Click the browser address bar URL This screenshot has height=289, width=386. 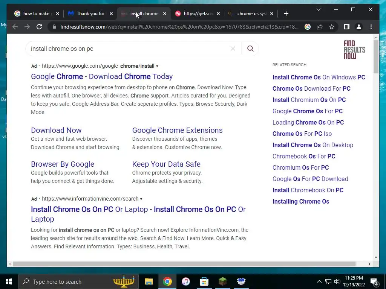pyautogui.click(x=179, y=27)
